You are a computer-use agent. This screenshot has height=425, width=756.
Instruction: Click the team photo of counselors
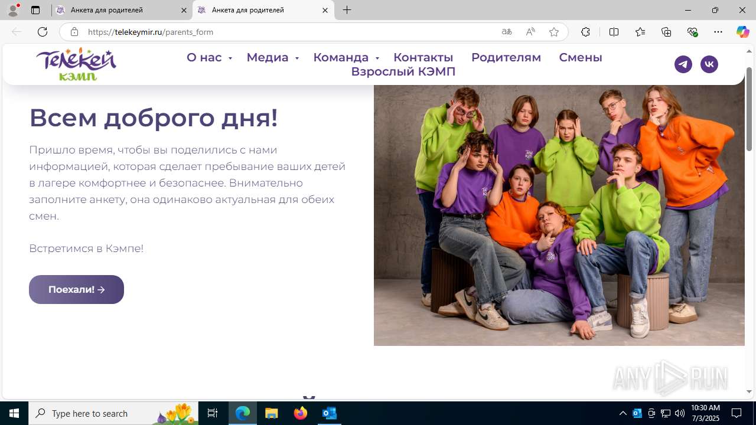pos(559,215)
